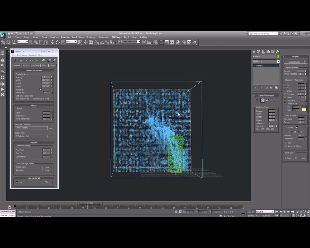Viewport: 310px width, 248px height.
Task: Collapse the Output rollout in FumeFX UI
Action: (34, 105)
